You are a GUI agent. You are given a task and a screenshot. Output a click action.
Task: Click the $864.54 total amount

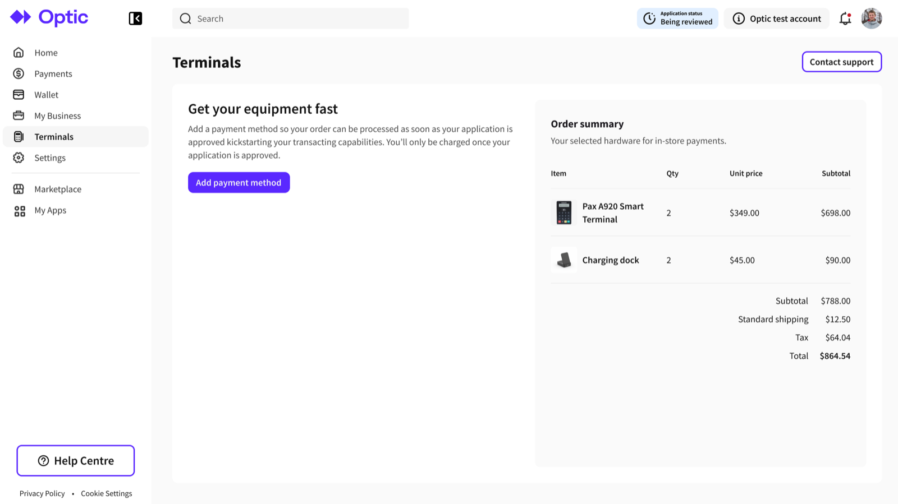tap(835, 356)
